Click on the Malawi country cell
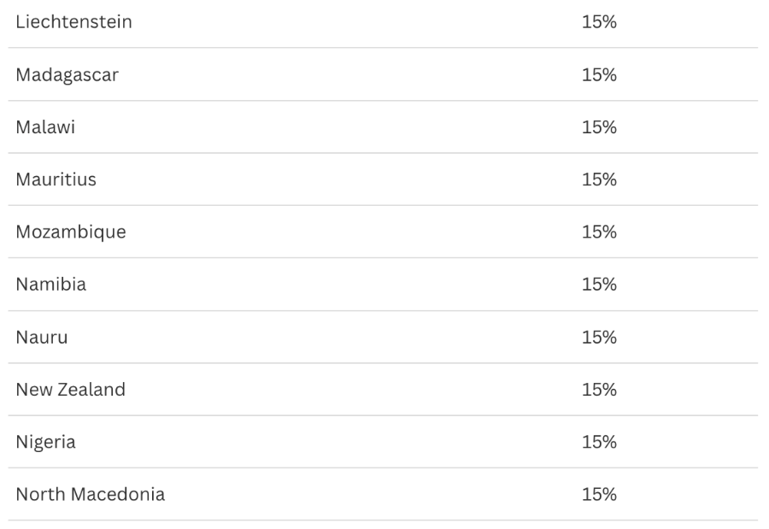Screen dimensions: 769x529 (45, 127)
